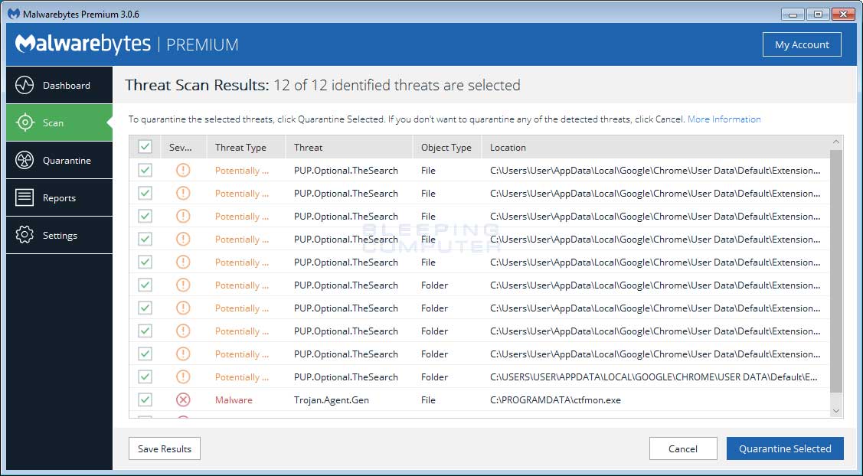Sort by the Threat column header
863x476 pixels.
[349, 148]
